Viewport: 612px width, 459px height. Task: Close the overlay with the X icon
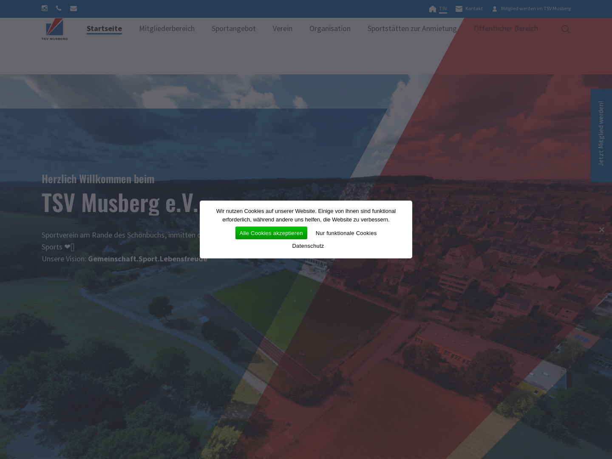coord(601,229)
